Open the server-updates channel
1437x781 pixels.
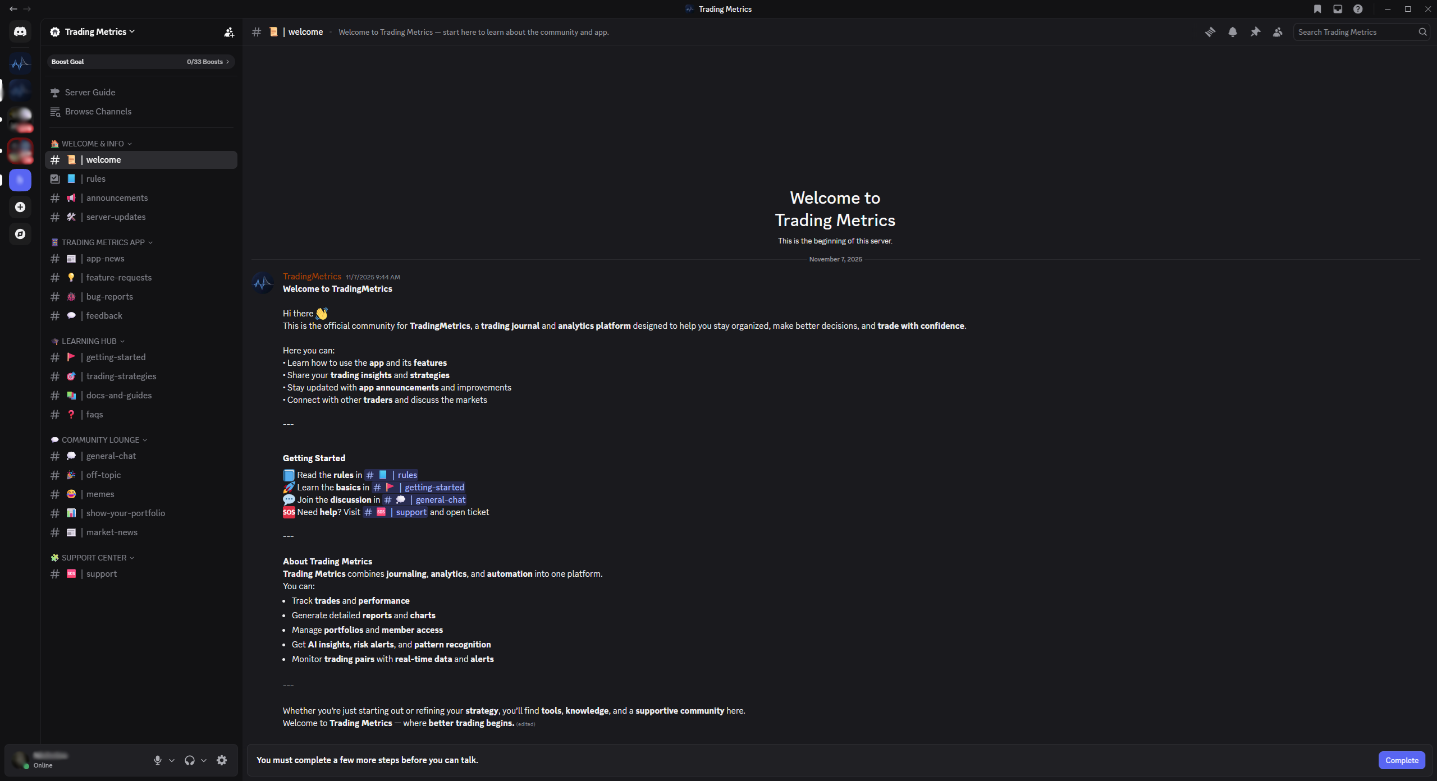click(141, 217)
